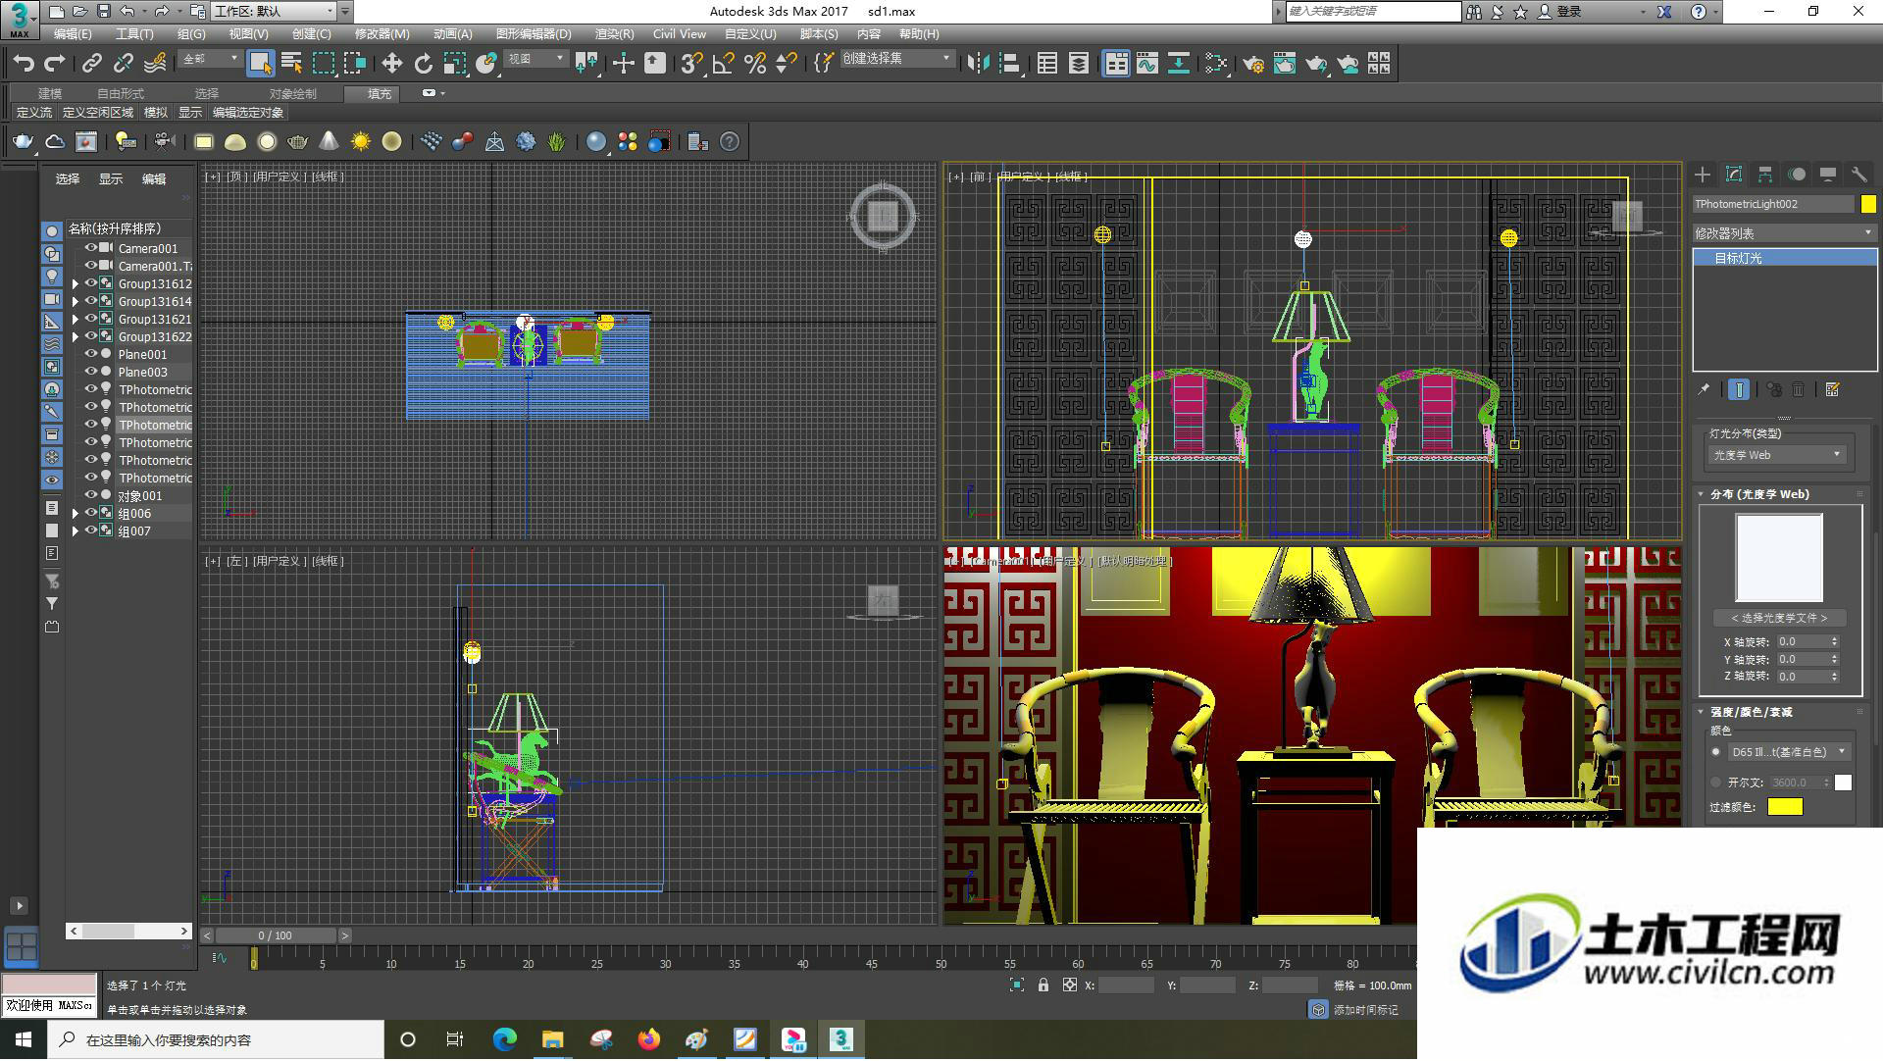
Task: Open Render Setup teapot icon
Action: [x=1253, y=64]
